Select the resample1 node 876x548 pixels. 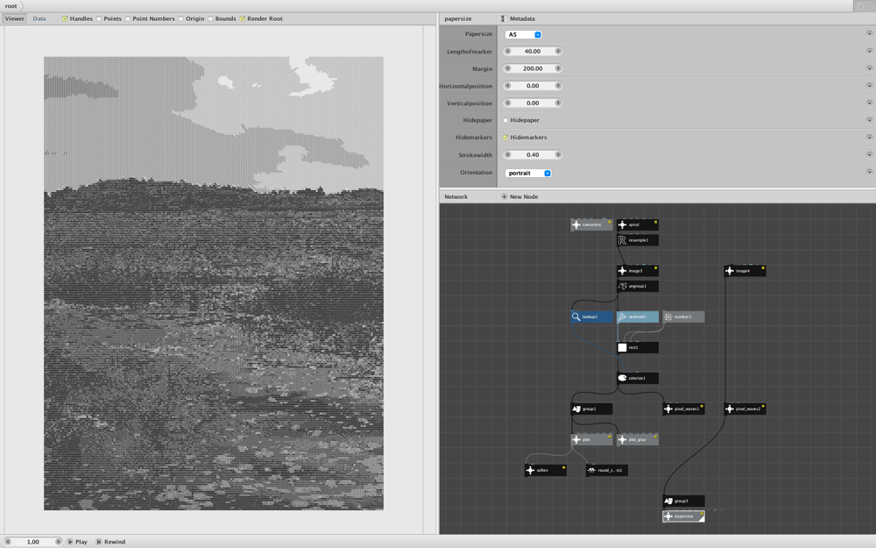click(x=638, y=240)
